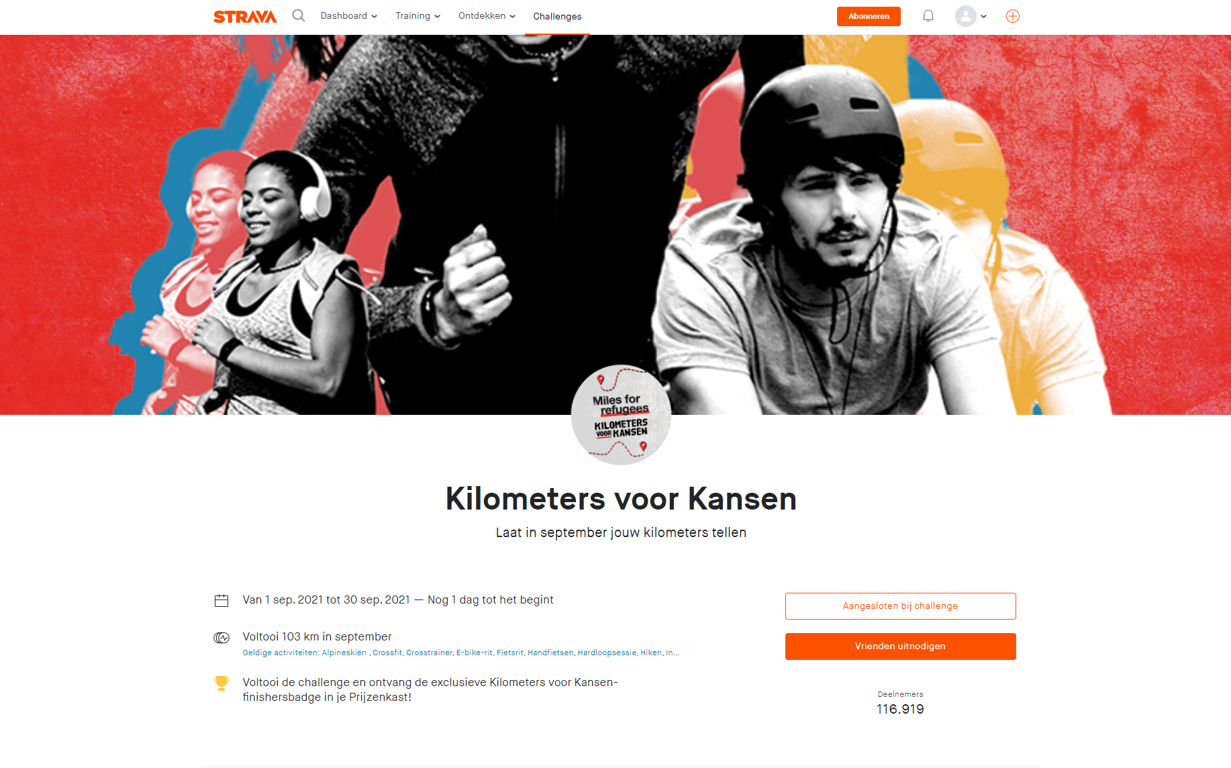Click the profile avatar icon
1231x768 pixels.
click(965, 16)
